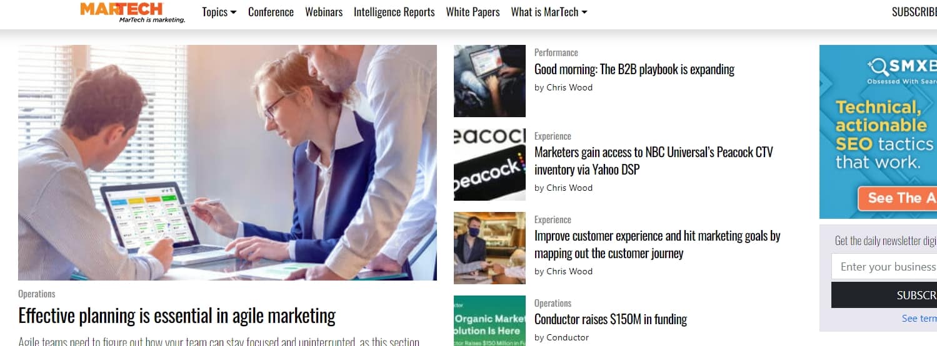Click the Conductor organic marketing thumbnail
937x346 pixels.
click(489, 320)
